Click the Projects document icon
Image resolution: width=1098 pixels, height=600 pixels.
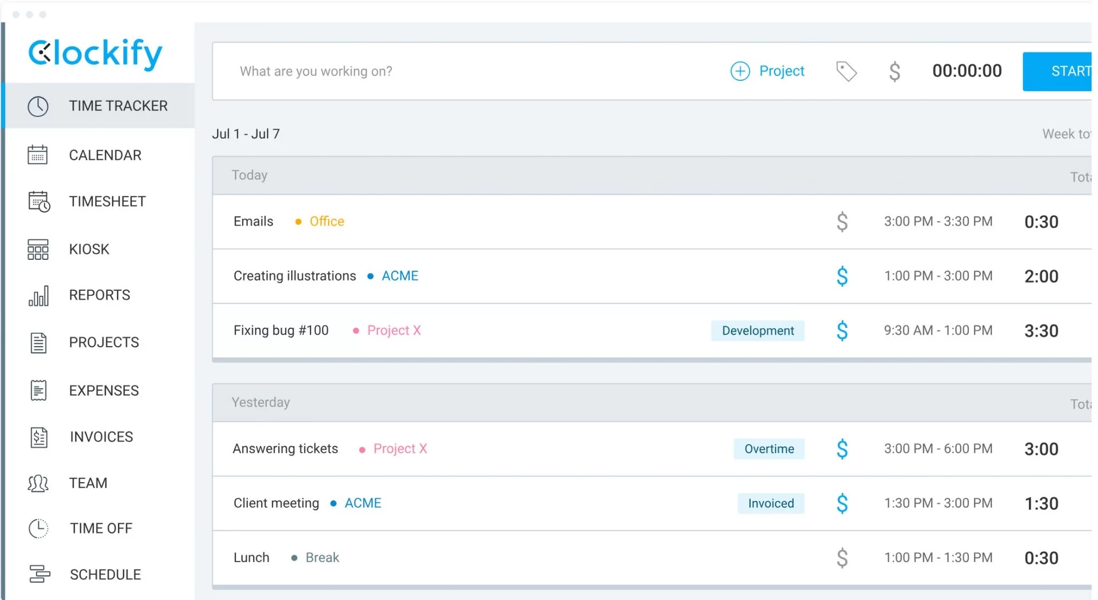click(x=39, y=342)
